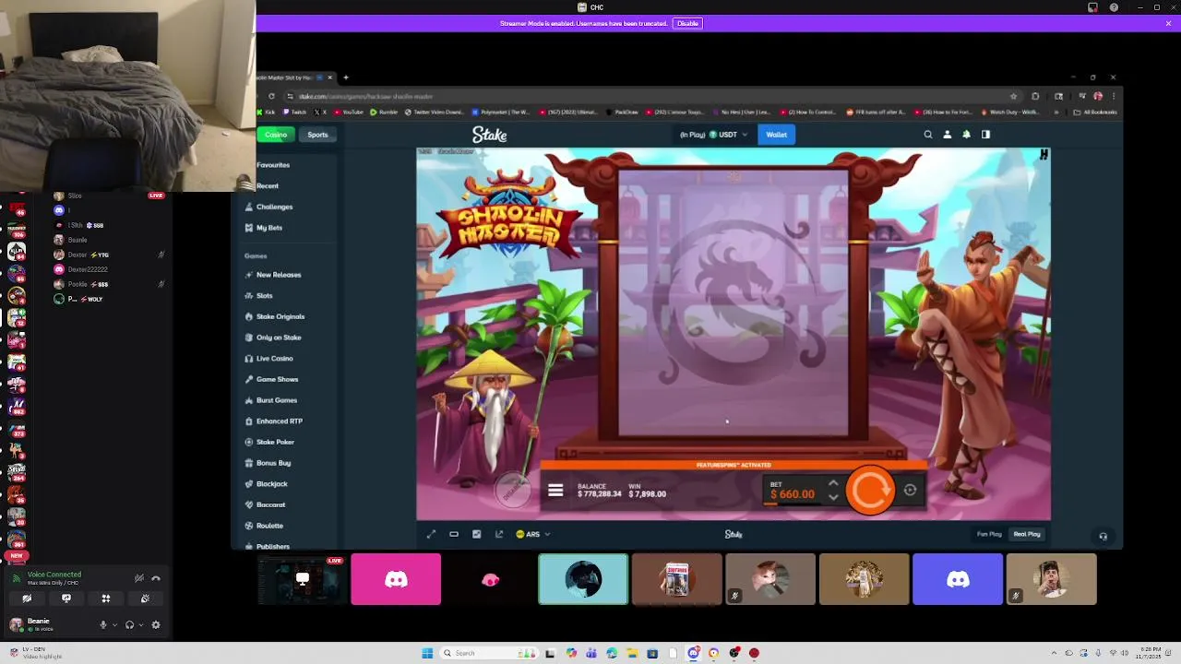
Task: Open the Stake Wallet
Action: [776, 135]
